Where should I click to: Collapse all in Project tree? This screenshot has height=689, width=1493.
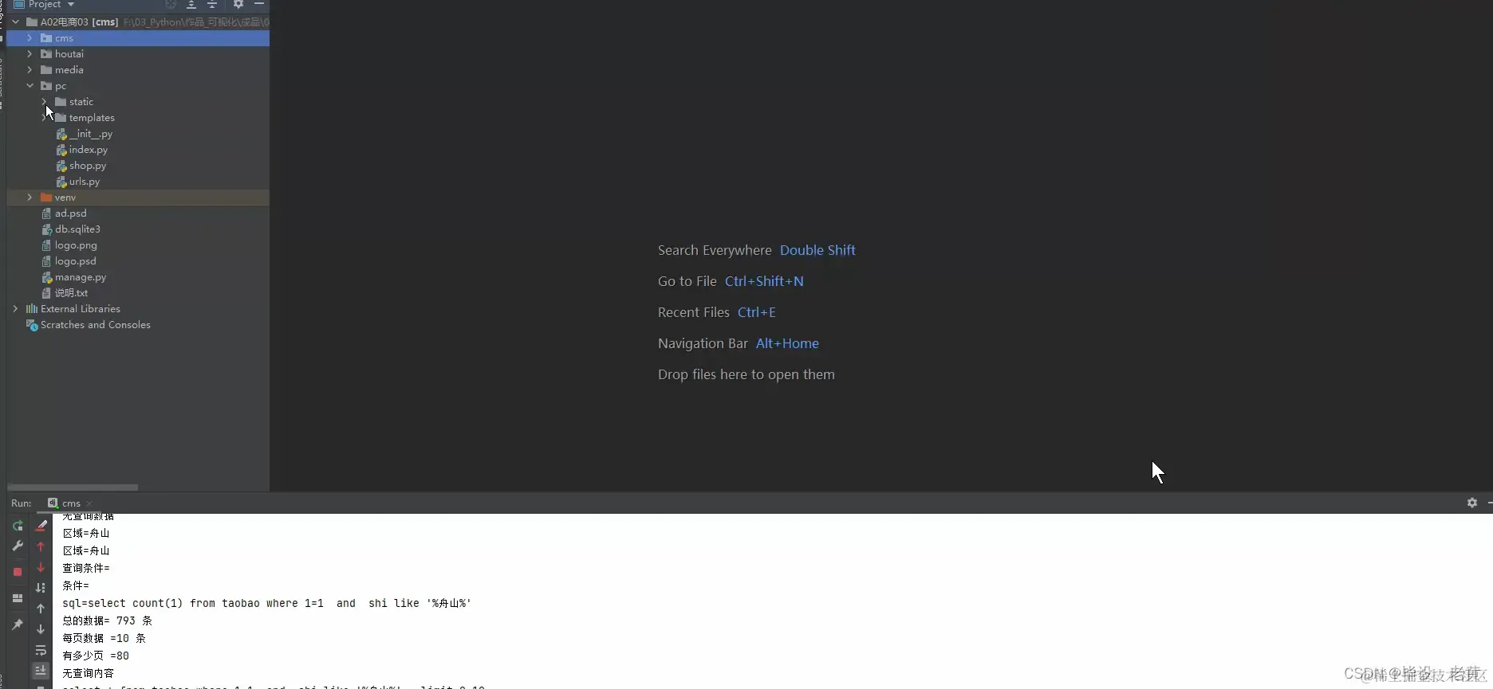click(212, 5)
